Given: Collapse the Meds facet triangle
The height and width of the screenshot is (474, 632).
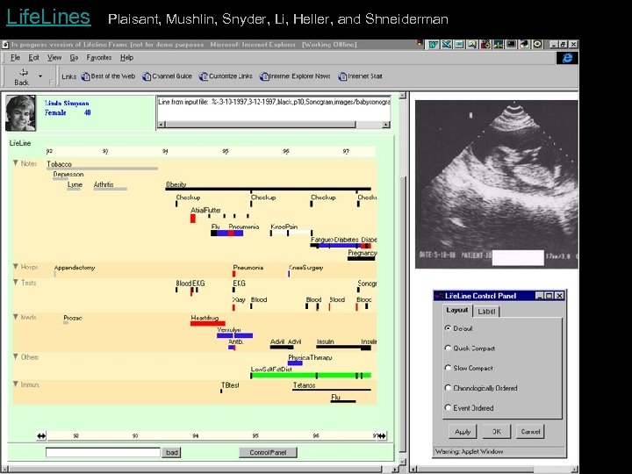Looking at the screenshot, I should click(15, 317).
